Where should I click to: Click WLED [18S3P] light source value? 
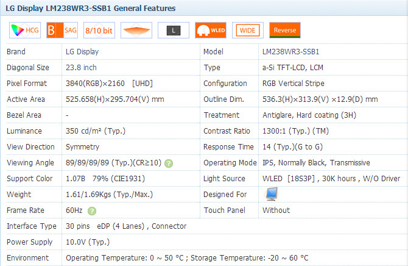(331, 179)
